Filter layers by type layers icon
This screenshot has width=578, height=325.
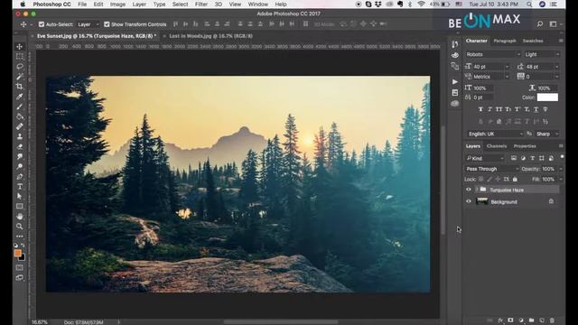coord(532,158)
